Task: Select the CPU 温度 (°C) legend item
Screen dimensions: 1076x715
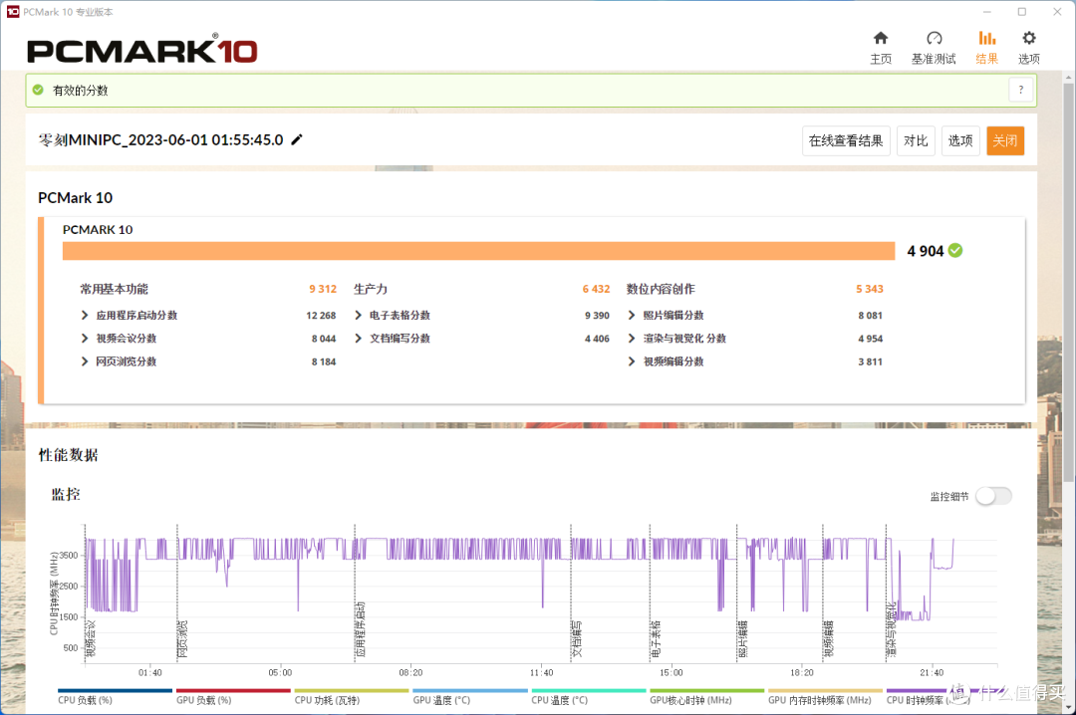Action: pyautogui.click(x=588, y=696)
